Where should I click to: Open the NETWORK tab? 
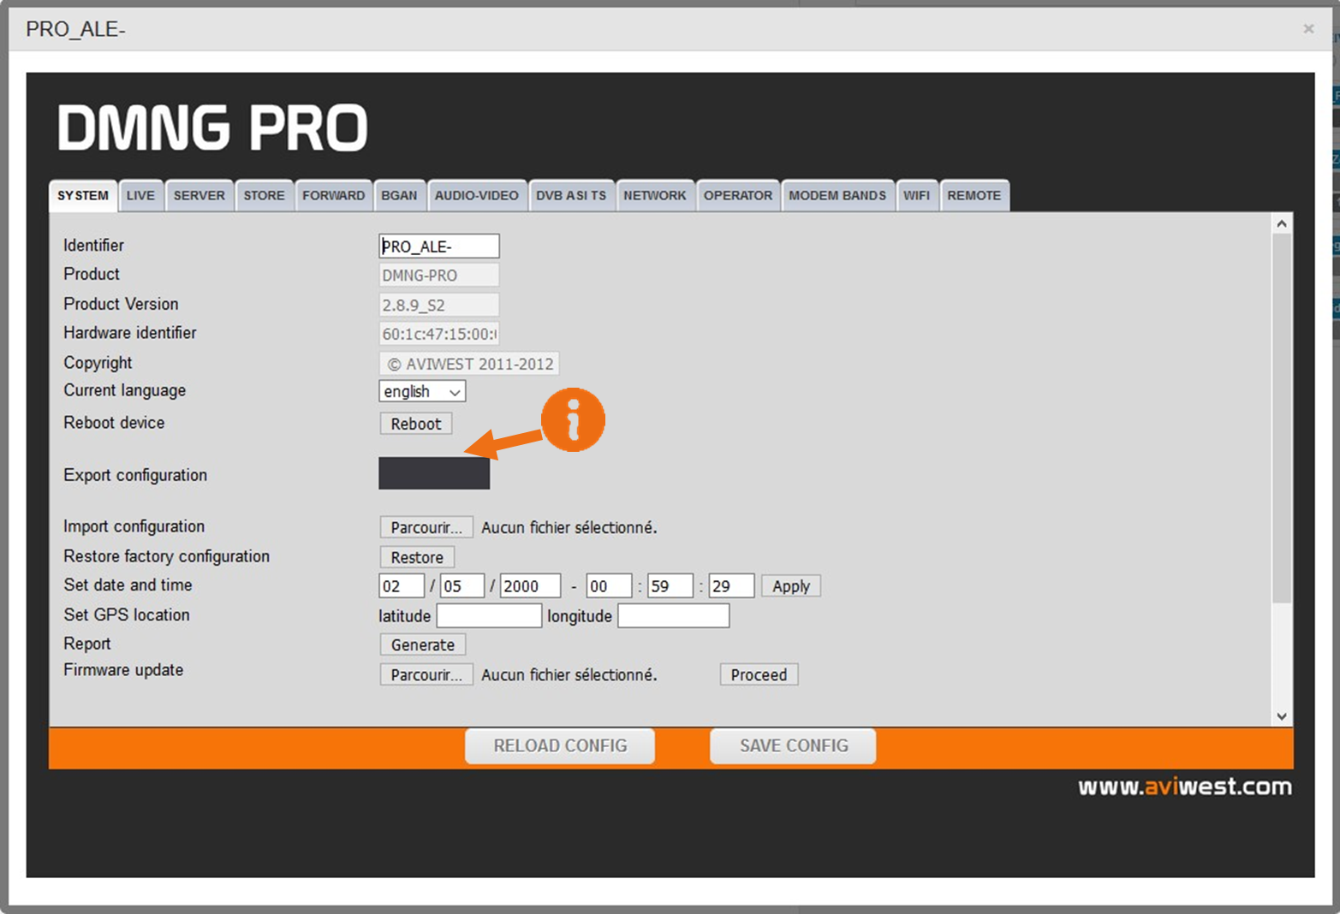coord(654,195)
